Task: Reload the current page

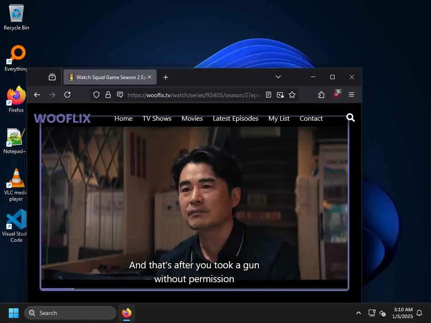Action: pos(67,95)
